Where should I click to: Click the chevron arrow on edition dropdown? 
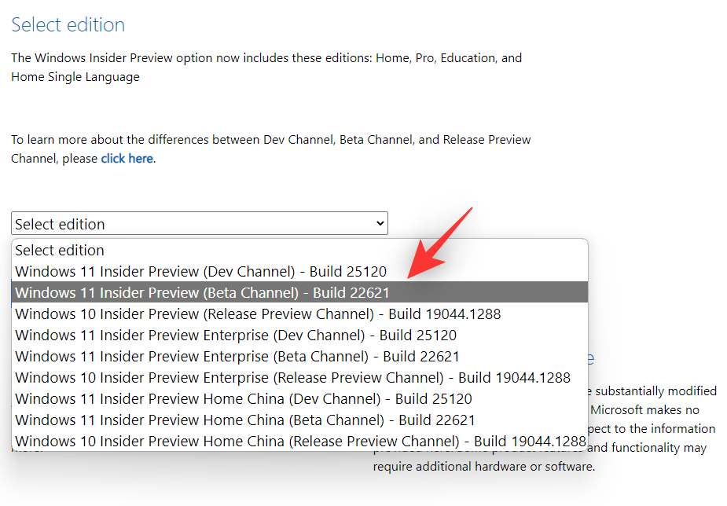point(380,224)
